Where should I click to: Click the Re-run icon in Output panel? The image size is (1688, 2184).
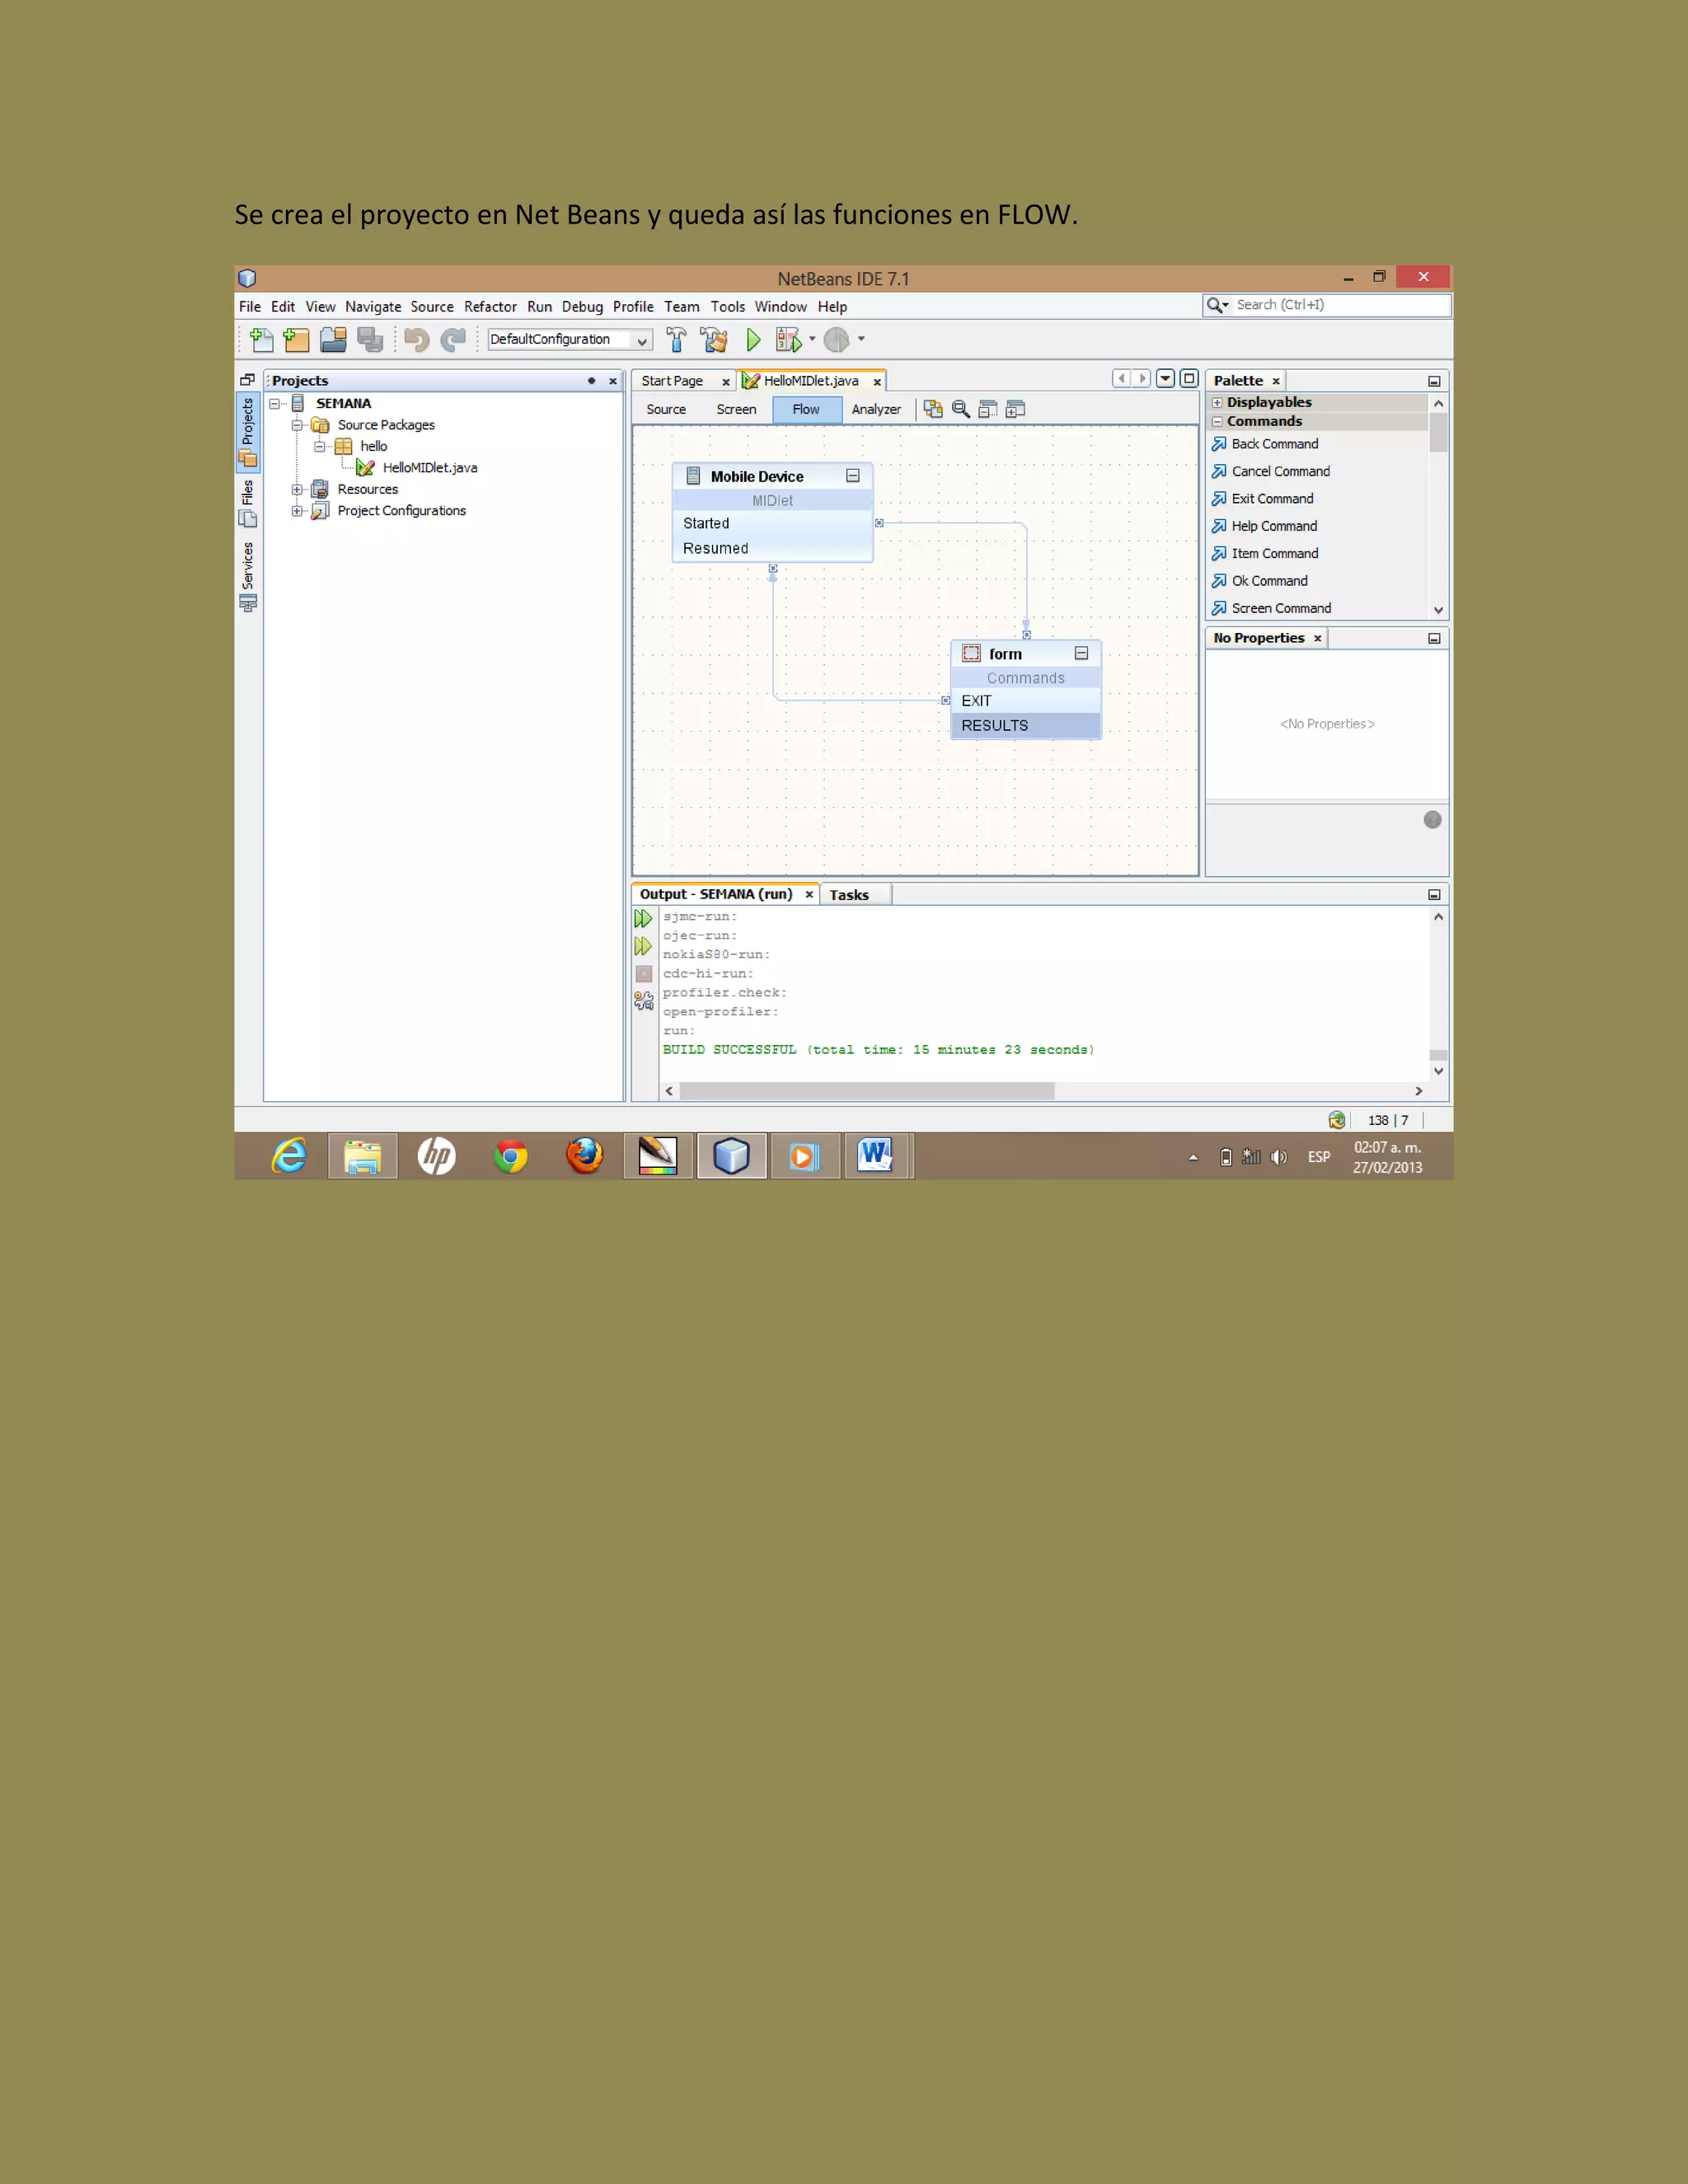(643, 918)
